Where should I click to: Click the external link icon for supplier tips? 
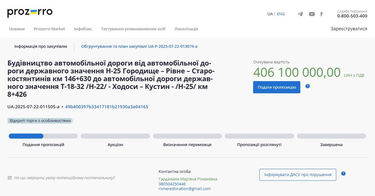pyautogui.click(x=10, y=178)
